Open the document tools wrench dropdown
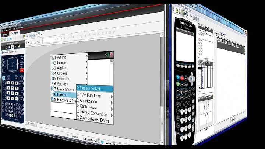The height and width of the screenshot is (149, 265). (x=27, y=43)
